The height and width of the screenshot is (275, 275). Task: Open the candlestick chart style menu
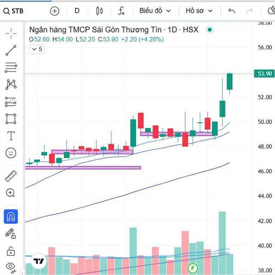[x=99, y=11]
